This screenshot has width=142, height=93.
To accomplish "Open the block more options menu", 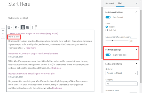I will pos(33,27).
